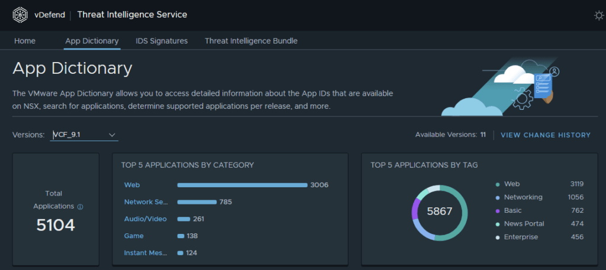Click the Instant Mes... category bar
Image resolution: width=606 pixels, height=270 pixels.
coord(180,253)
